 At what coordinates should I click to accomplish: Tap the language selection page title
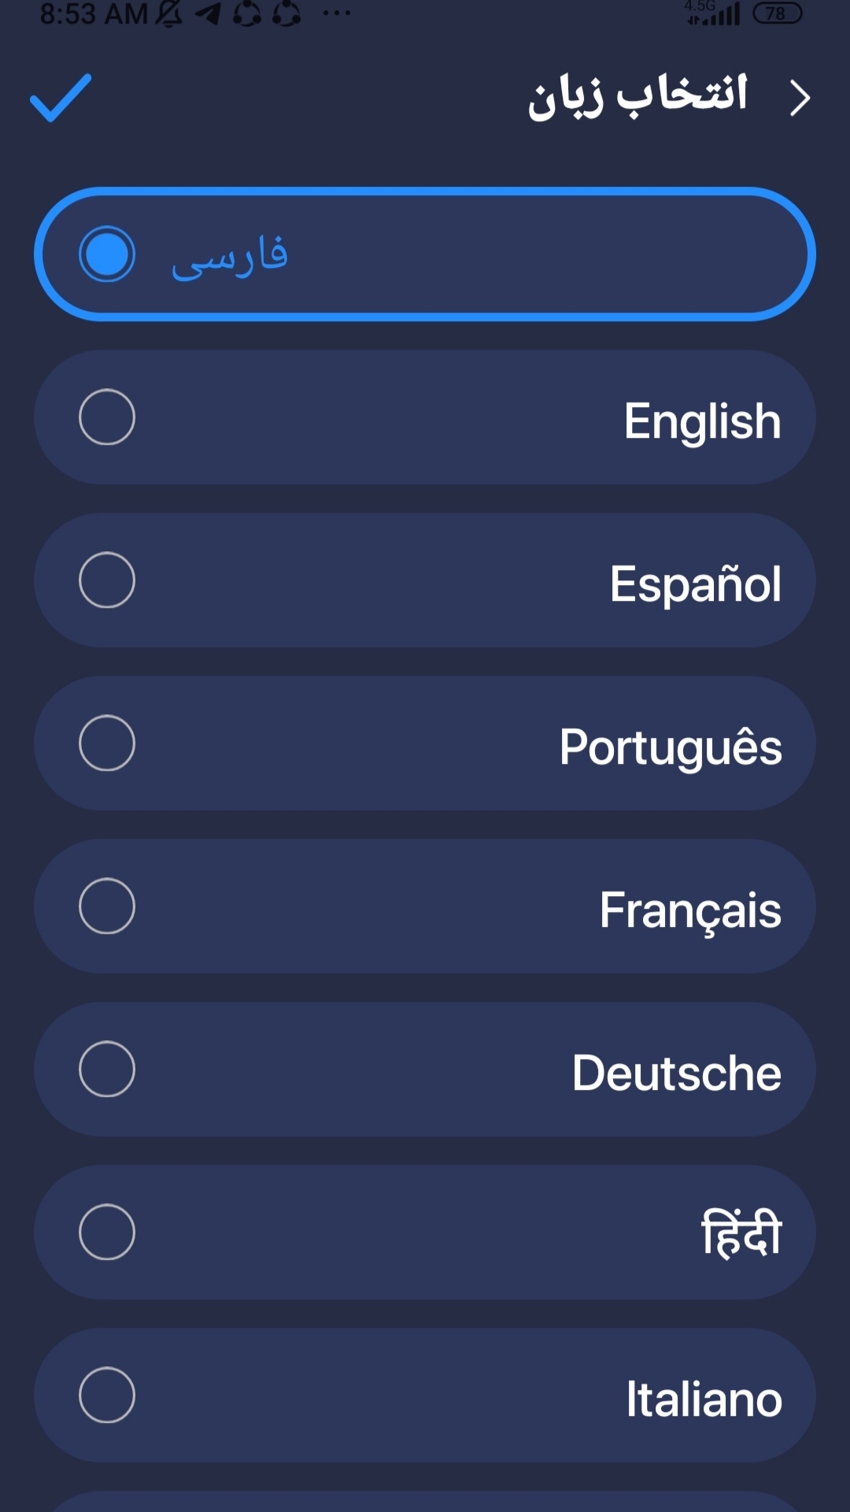[x=637, y=96]
